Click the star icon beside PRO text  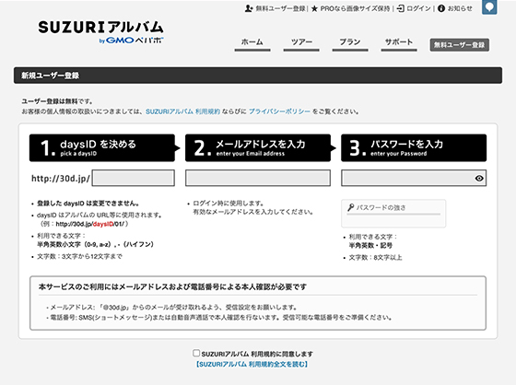coord(314,8)
